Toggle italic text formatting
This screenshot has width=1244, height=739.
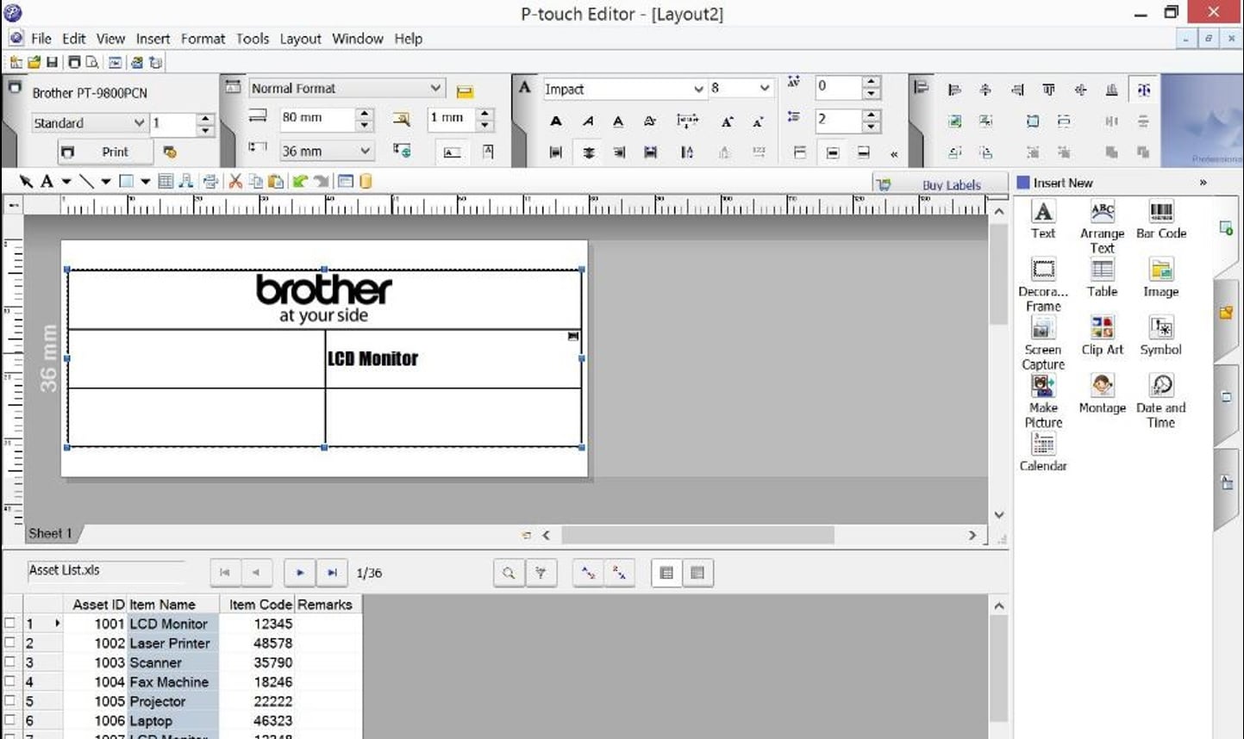coord(587,121)
